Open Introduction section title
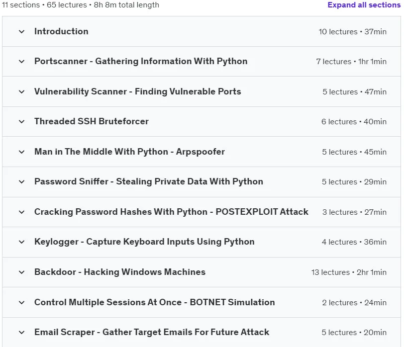404x347 pixels. [x=61, y=31]
